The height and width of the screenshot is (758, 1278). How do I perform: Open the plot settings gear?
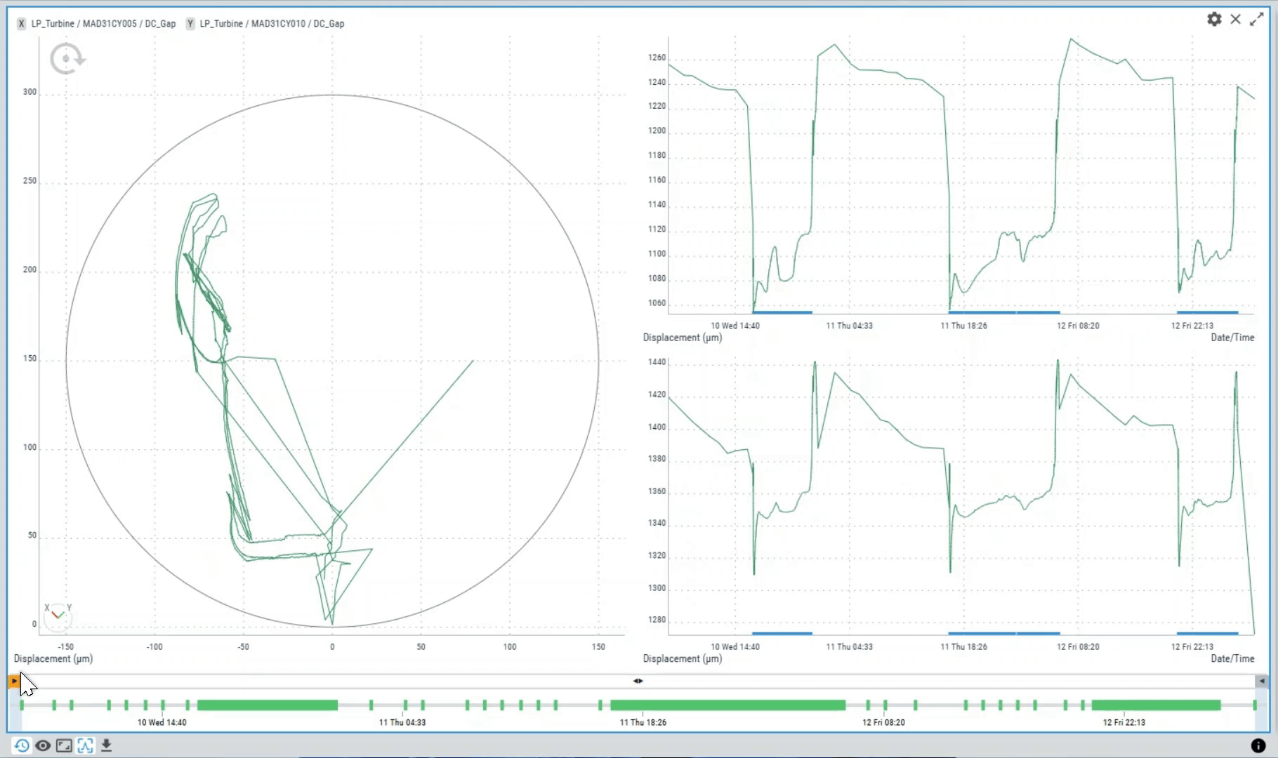pyautogui.click(x=1214, y=20)
